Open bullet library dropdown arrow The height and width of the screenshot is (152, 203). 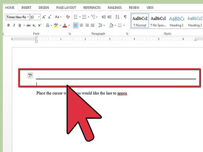(80, 17)
